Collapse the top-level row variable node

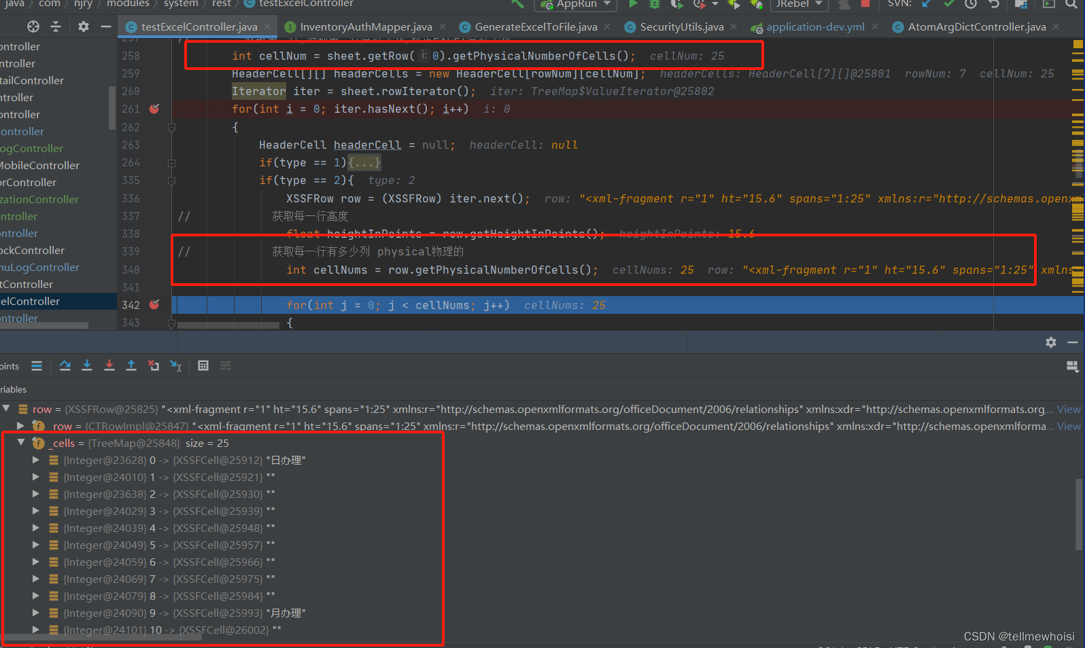[x=6, y=409]
